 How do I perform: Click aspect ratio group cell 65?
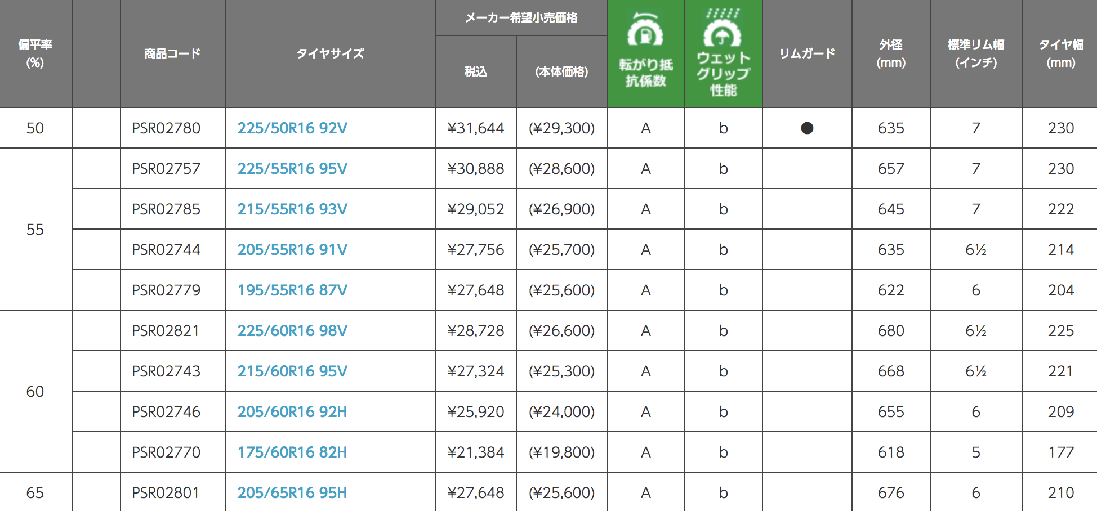click(x=35, y=492)
